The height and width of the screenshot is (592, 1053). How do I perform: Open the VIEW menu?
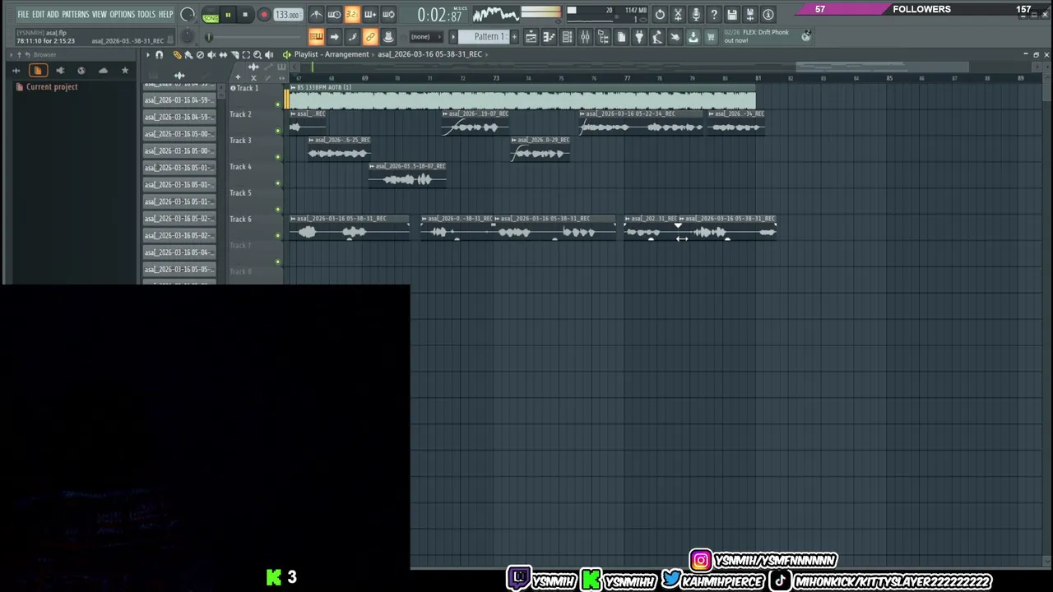(x=99, y=14)
